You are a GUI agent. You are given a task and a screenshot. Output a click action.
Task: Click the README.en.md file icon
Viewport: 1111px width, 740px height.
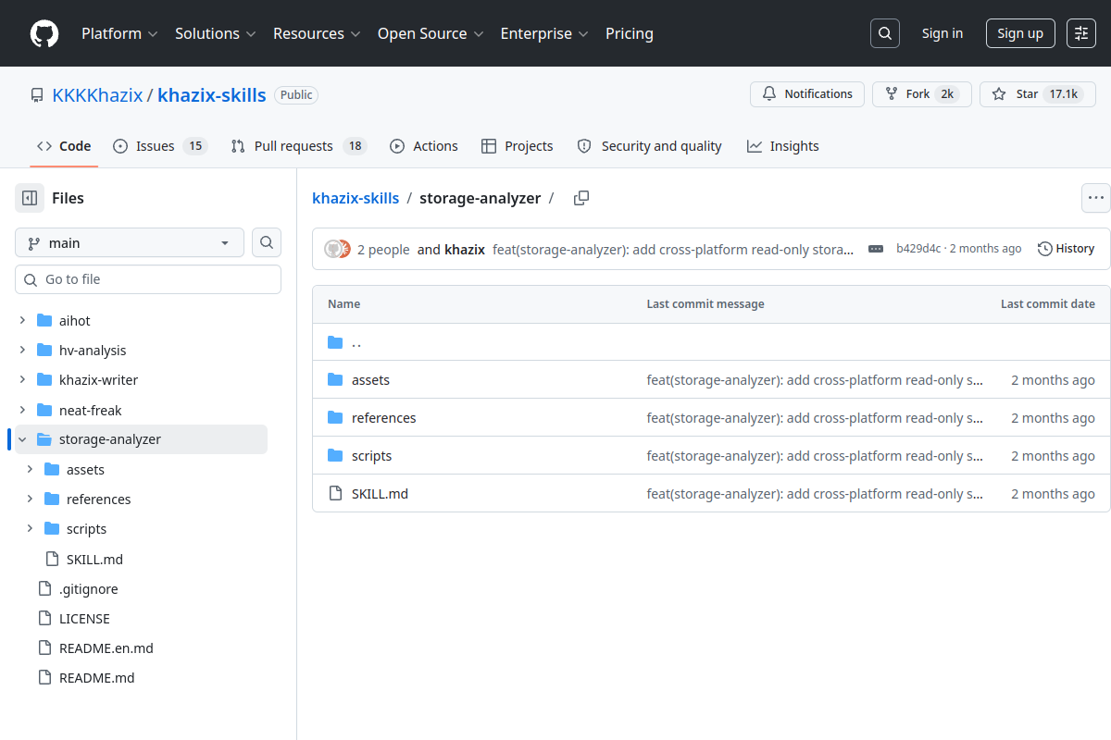[x=44, y=648]
